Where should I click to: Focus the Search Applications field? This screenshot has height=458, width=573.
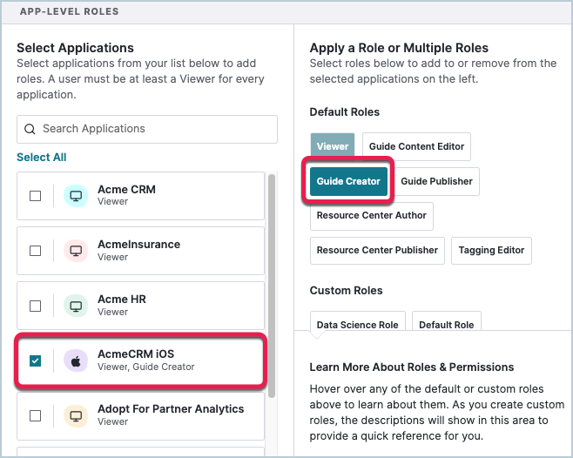click(x=147, y=129)
